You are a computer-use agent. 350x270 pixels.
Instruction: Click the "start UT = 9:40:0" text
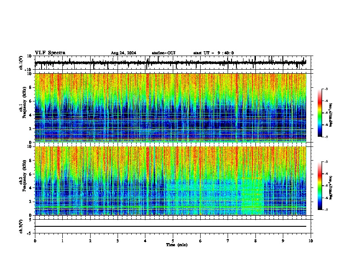click(213, 53)
